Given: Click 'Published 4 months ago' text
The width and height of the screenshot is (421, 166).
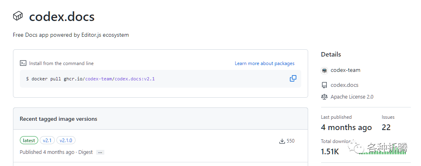Looking at the screenshot, I should coord(47,152).
